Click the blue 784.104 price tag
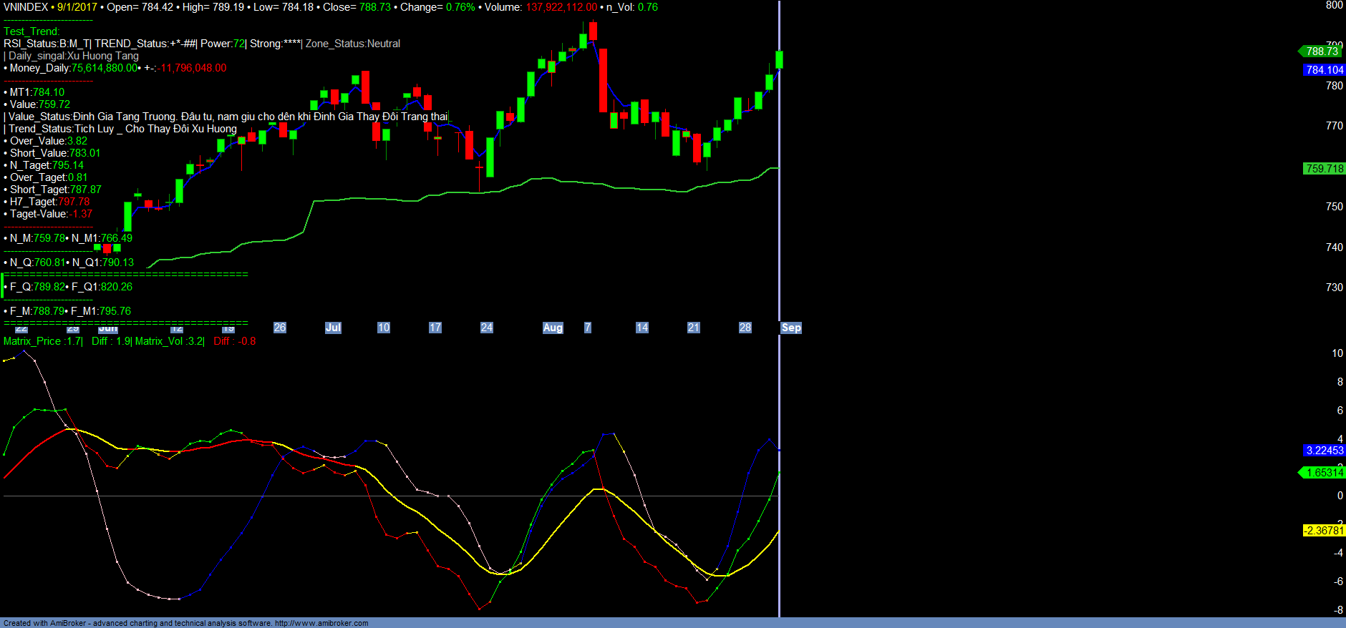 (1325, 69)
